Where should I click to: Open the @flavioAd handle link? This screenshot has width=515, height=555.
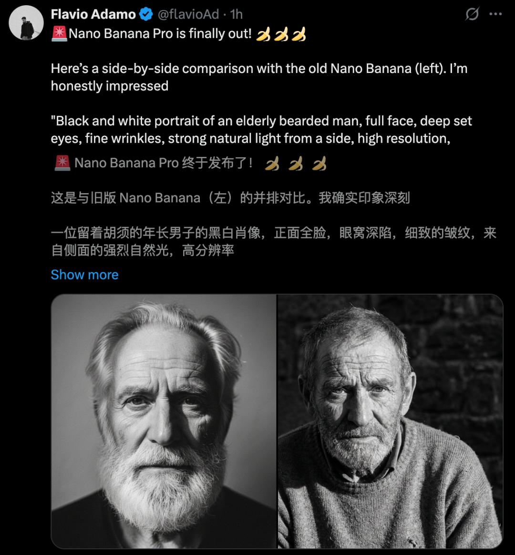coord(188,14)
